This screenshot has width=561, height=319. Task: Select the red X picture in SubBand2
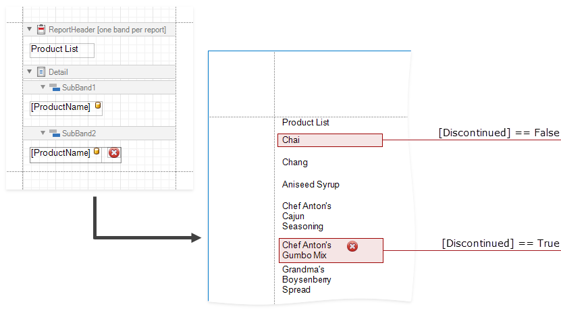point(114,153)
